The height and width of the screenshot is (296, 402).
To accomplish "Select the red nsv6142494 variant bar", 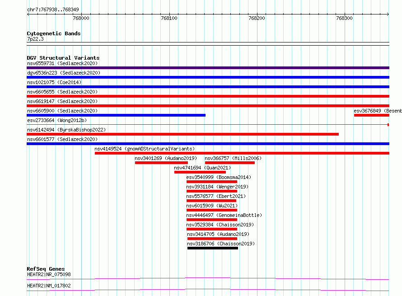I will pyautogui.click(x=183, y=134).
